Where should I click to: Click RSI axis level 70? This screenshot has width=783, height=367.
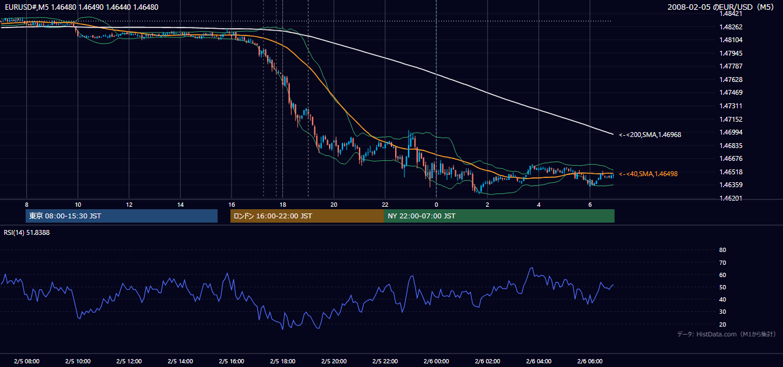pos(722,262)
